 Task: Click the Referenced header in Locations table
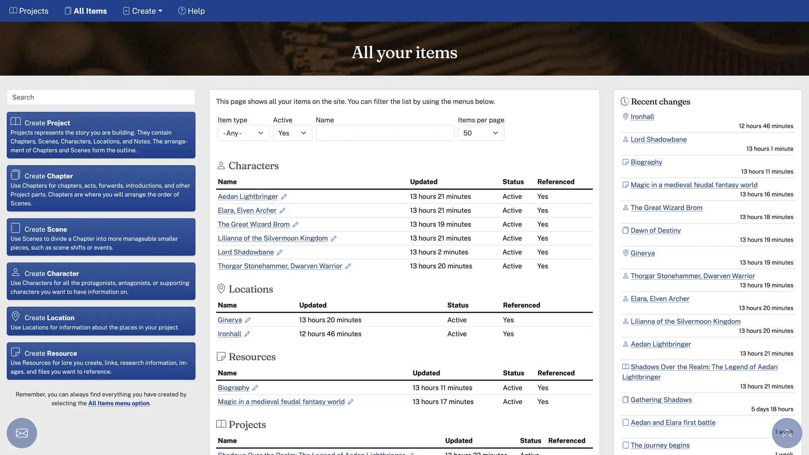521,305
